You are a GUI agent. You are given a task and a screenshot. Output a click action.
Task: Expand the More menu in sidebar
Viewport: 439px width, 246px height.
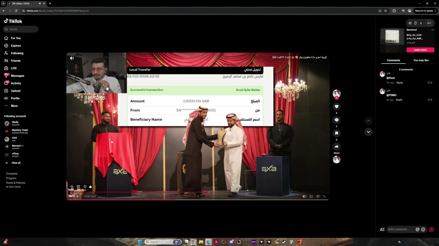[11, 106]
